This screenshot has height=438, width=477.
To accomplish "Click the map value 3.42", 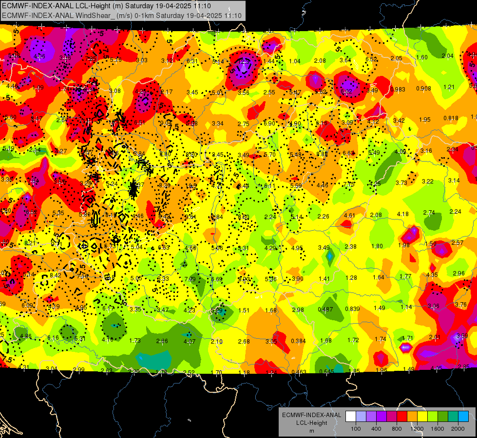I will pyautogui.click(x=399, y=121).
